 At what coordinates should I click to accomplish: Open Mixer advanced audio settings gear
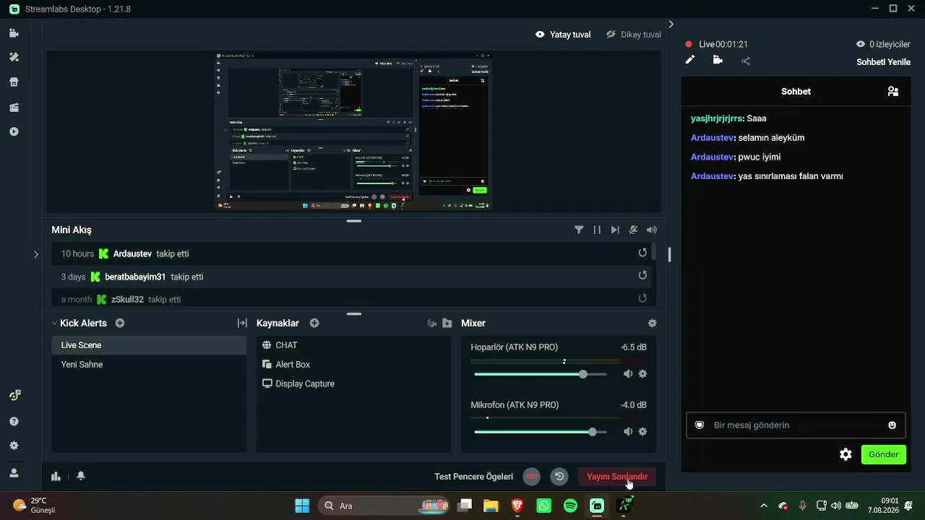(x=653, y=323)
